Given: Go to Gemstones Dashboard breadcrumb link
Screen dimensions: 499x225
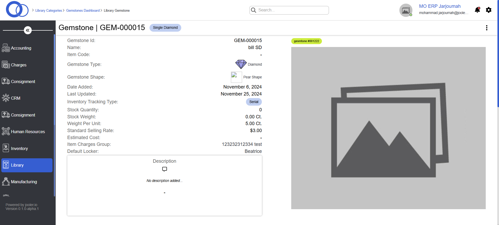Looking at the screenshot, I should point(83,11).
